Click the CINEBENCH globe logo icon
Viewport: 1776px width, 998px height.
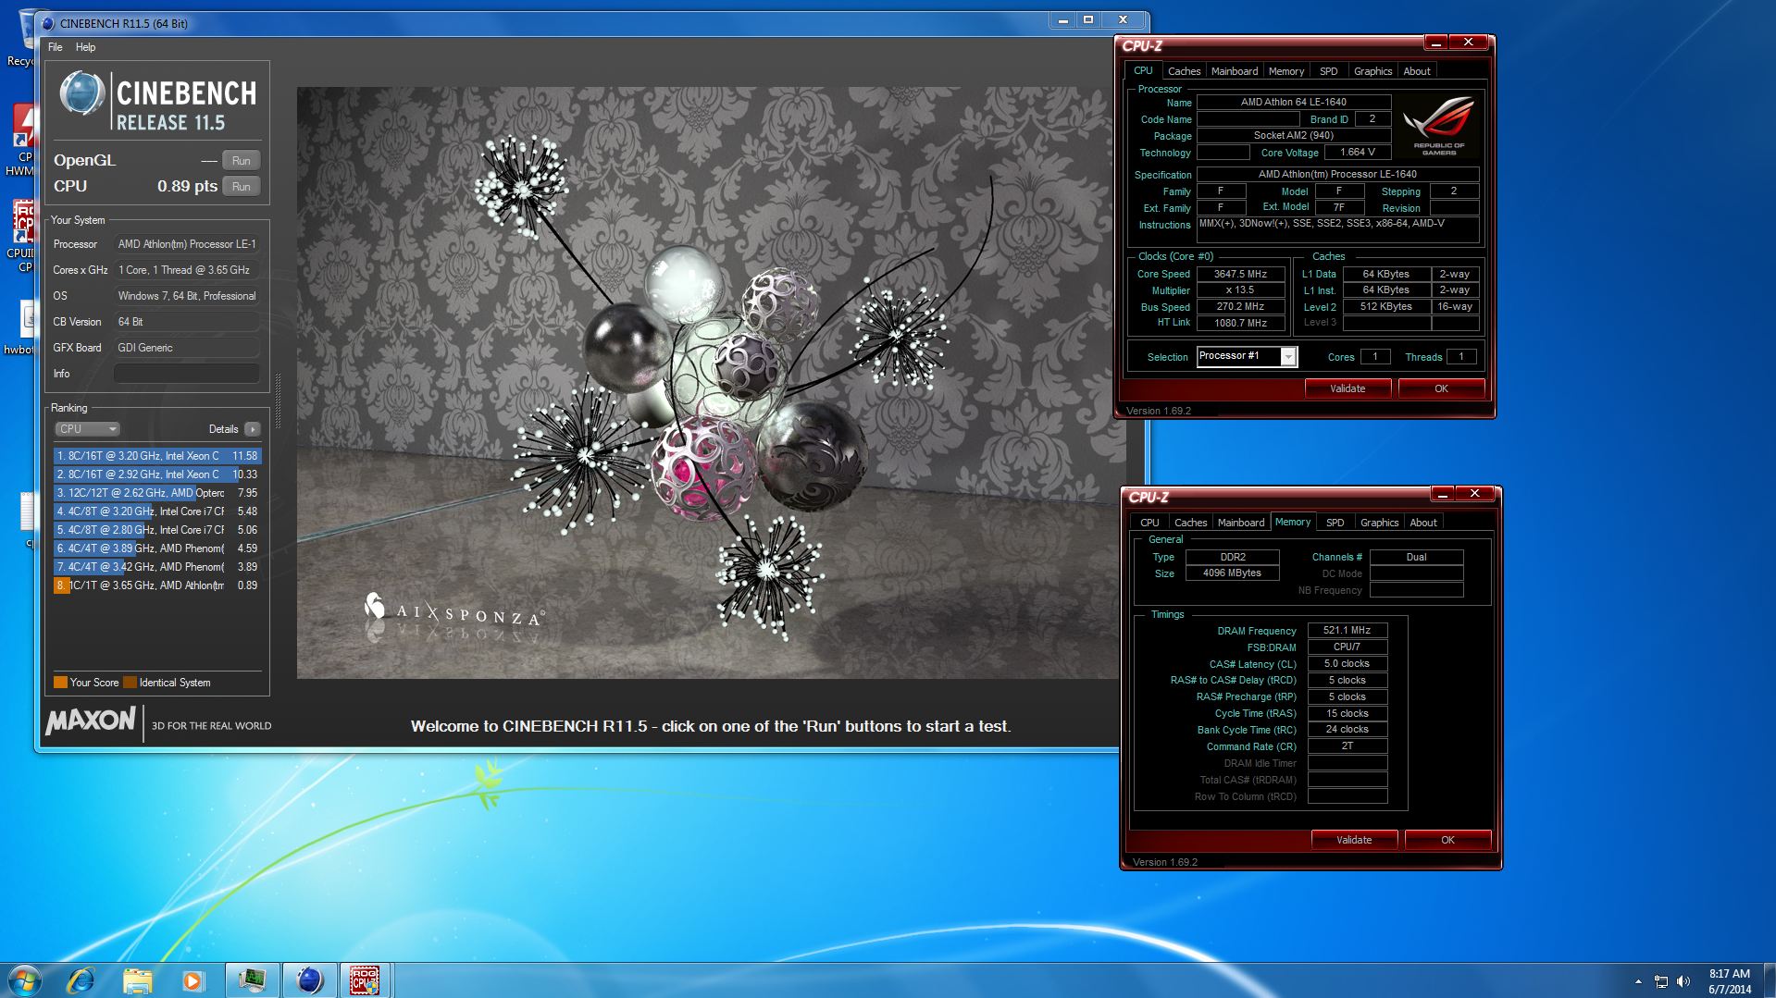tap(81, 93)
